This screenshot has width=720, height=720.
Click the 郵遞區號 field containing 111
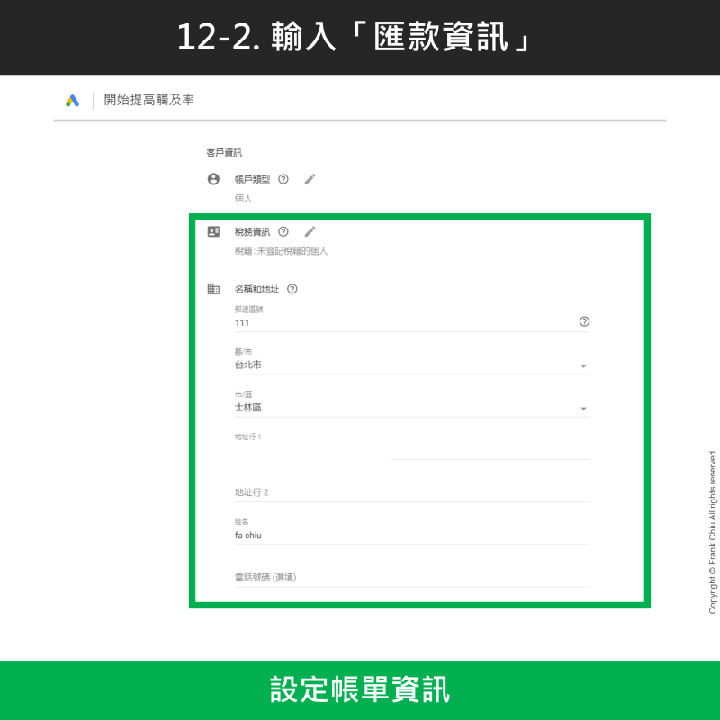396,322
